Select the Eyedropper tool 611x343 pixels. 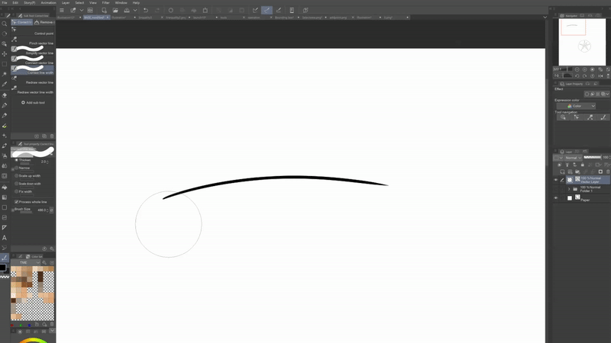pos(5,85)
